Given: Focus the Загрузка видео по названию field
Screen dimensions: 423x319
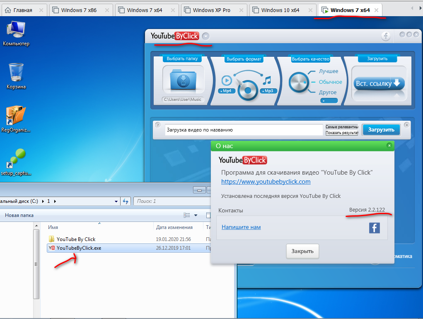Looking at the screenshot, I should (x=244, y=130).
